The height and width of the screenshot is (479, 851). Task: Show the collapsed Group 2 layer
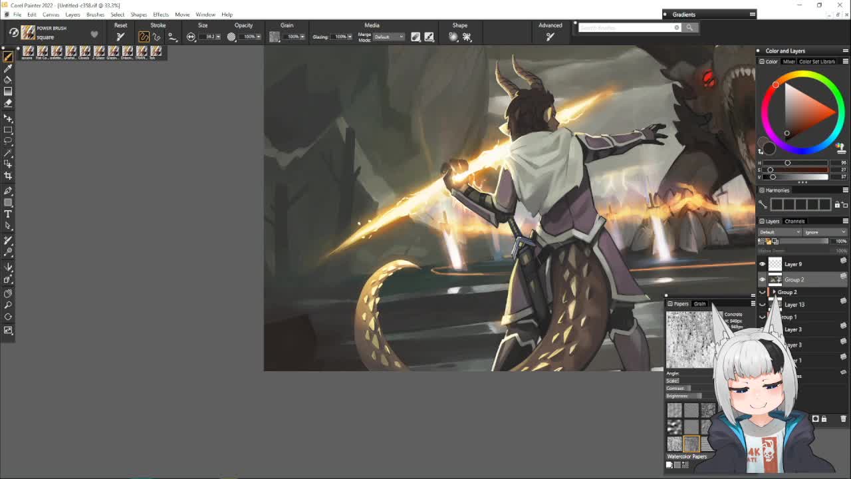763,292
